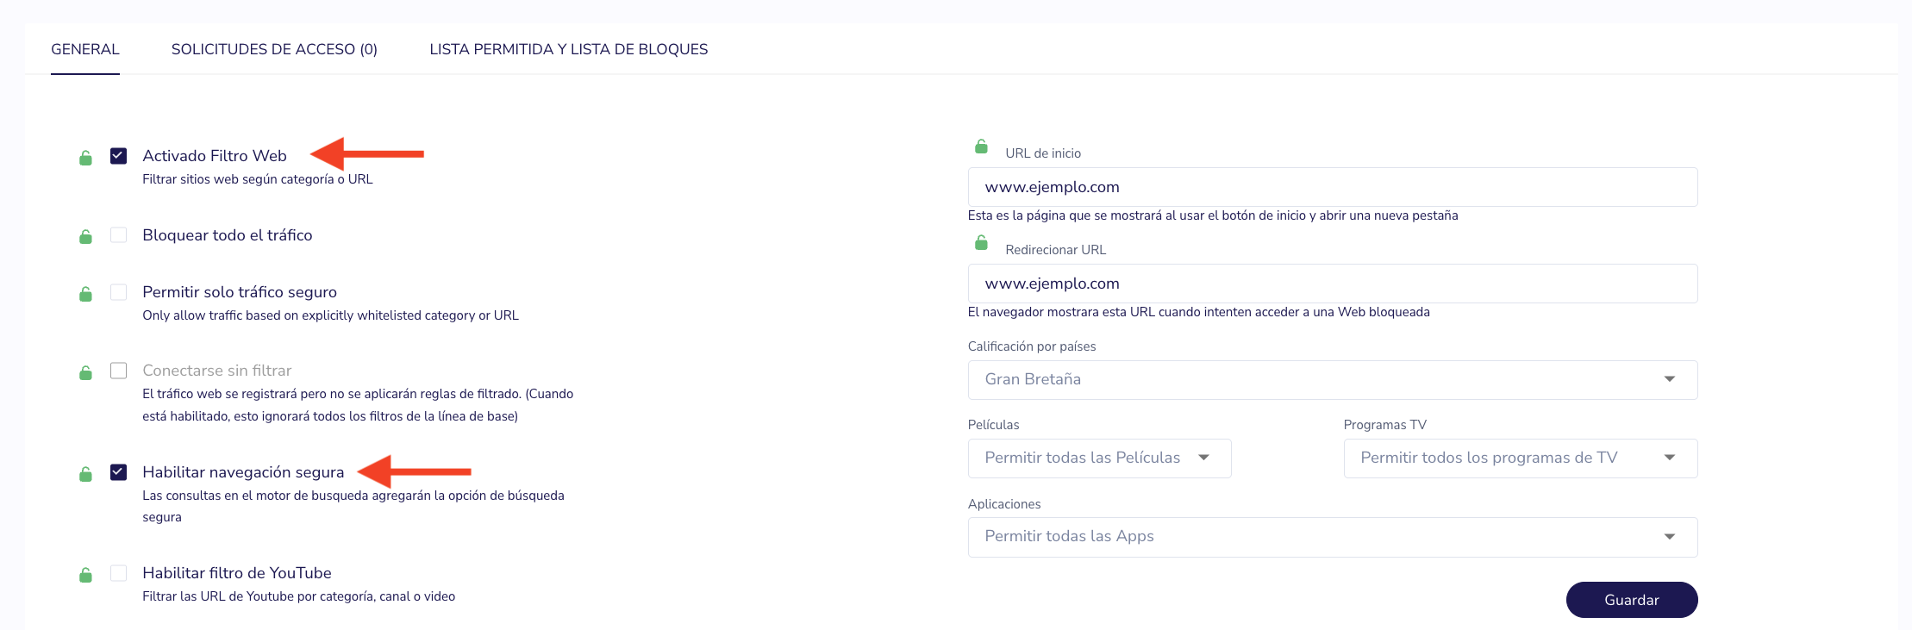Click the 'Aplicaciones' field label
Viewport: 1912px width, 630px height.
coord(1004,504)
